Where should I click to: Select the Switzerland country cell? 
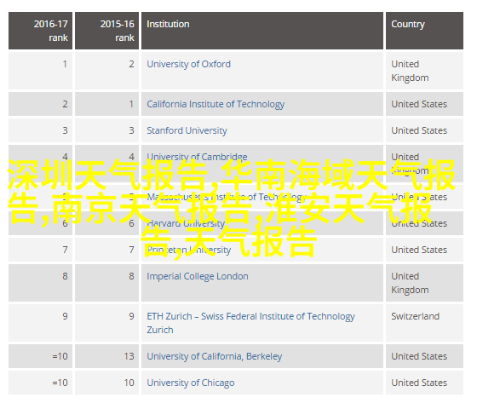[x=425, y=323]
